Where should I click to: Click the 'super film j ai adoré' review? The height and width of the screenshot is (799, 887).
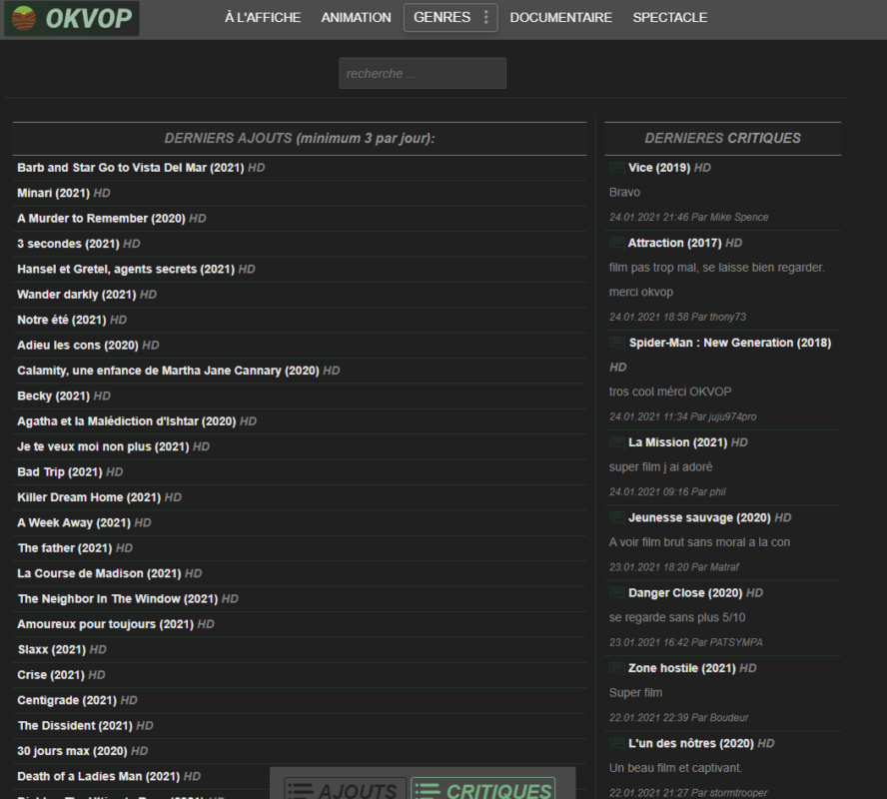click(660, 467)
